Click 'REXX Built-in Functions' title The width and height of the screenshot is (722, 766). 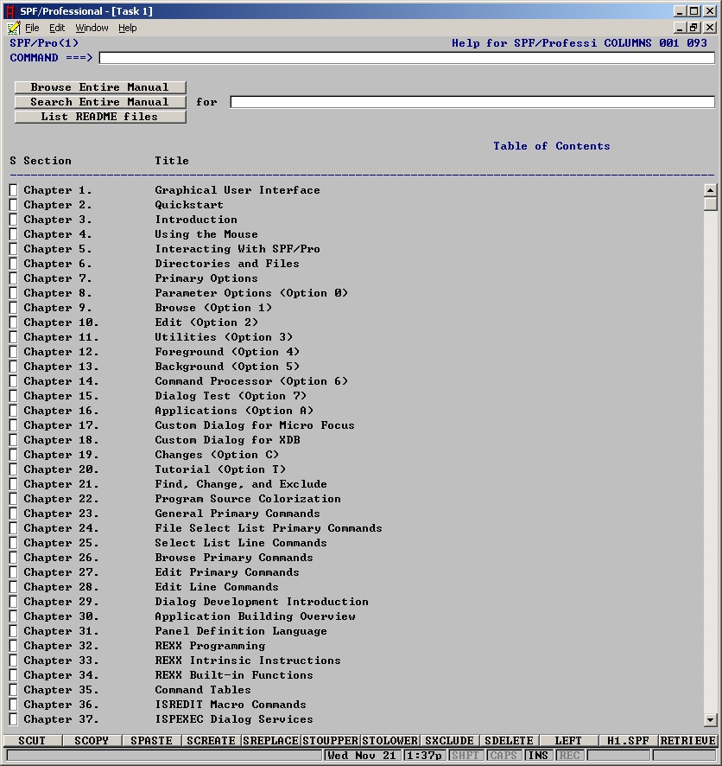click(234, 675)
